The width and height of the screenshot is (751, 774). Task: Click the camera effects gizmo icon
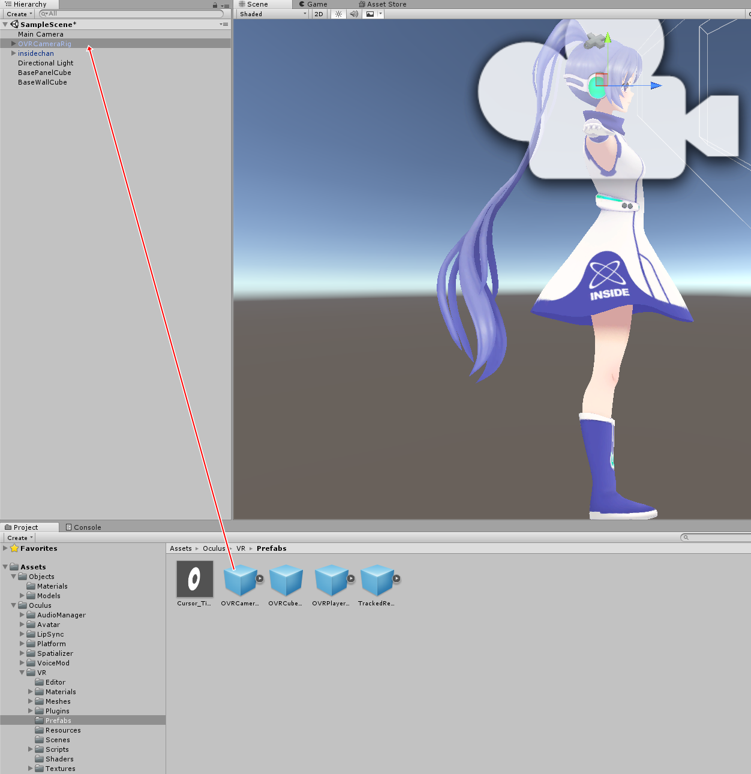tap(371, 14)
